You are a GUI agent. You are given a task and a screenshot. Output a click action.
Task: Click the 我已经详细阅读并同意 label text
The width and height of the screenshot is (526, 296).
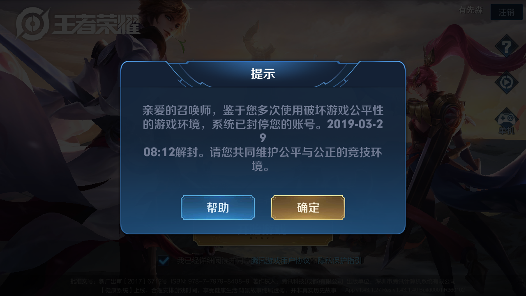point(214,261)
